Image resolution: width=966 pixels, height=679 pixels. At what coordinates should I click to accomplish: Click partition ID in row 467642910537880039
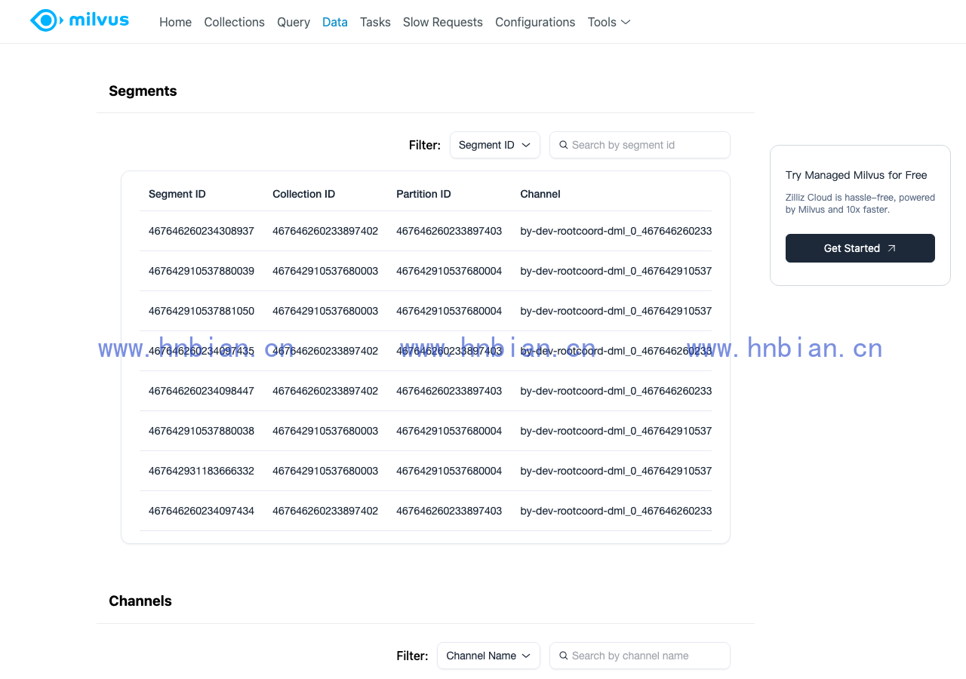[449, 271]
